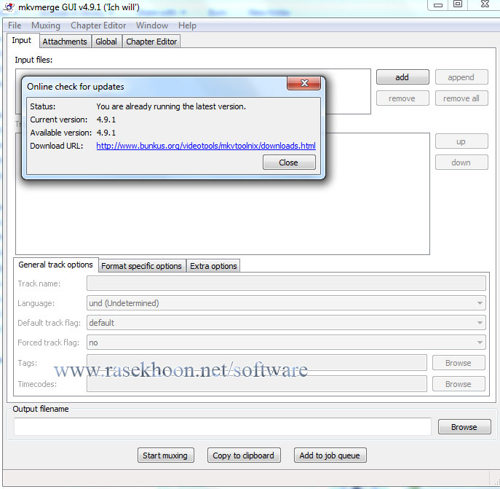Click Add to job queue

tap(330, 455)
